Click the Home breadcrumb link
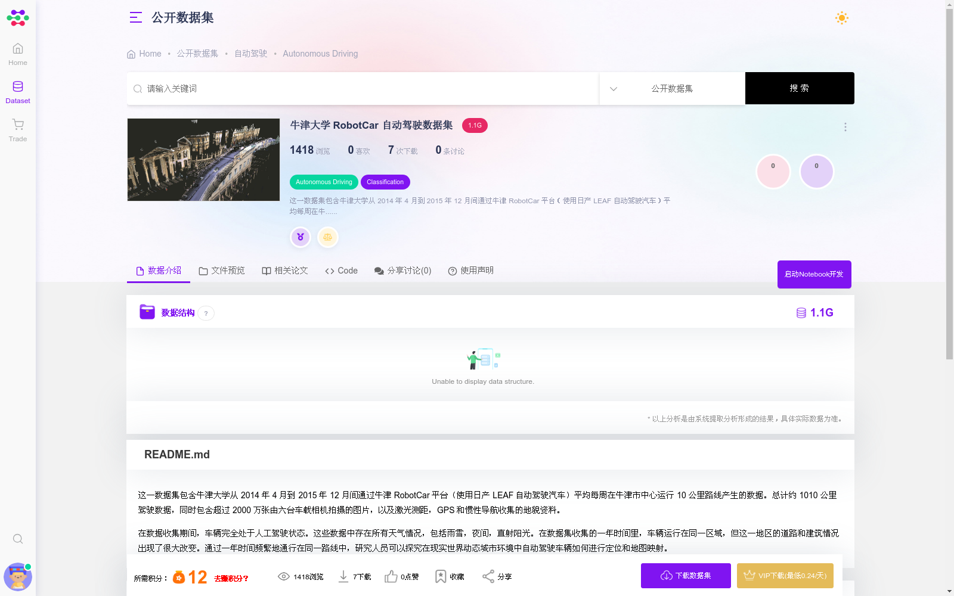Screen dimensions: 954x596 [x=144, y=54]
